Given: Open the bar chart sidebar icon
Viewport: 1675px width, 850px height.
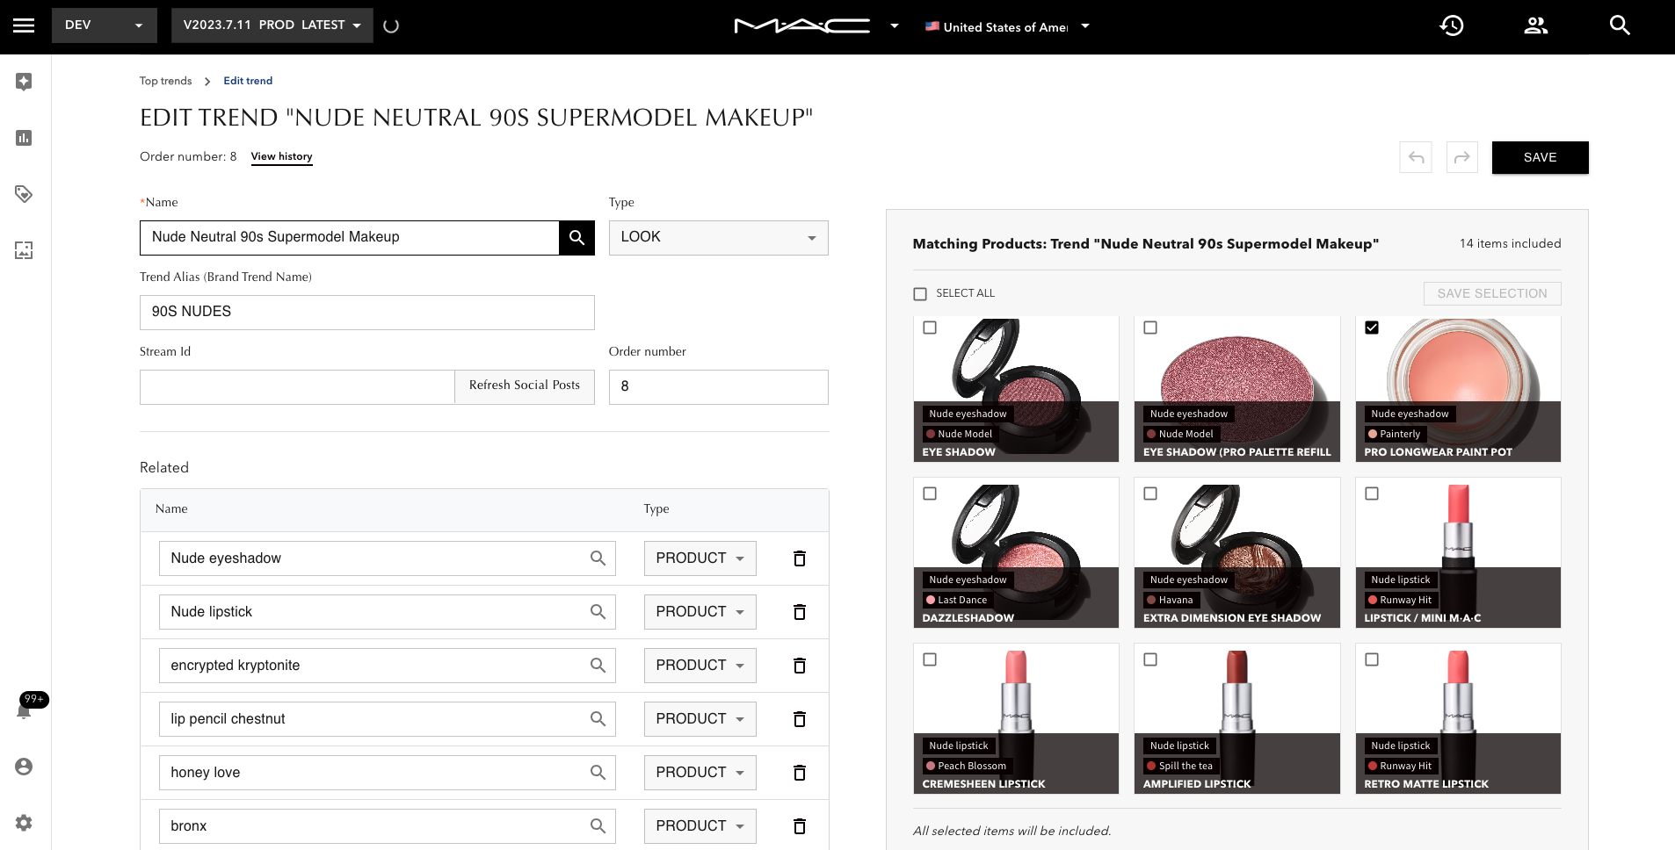Looking at the screenshot, I should (x=24, y=138).
